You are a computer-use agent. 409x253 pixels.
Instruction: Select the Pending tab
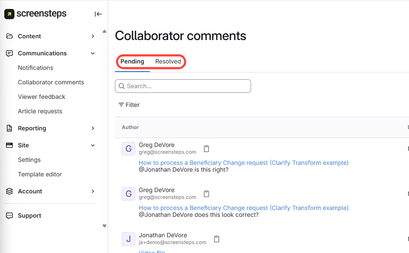tap(132, 61)
